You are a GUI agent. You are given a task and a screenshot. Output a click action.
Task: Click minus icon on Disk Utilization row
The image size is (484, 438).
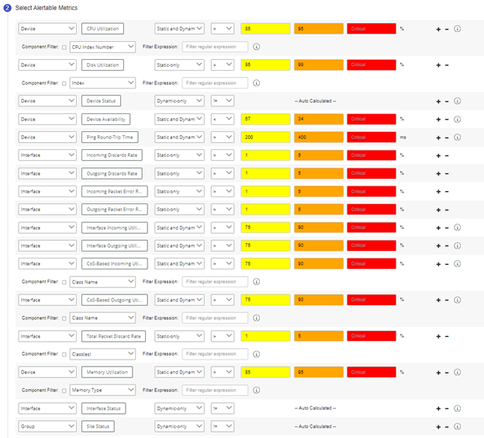click(447, 65)
